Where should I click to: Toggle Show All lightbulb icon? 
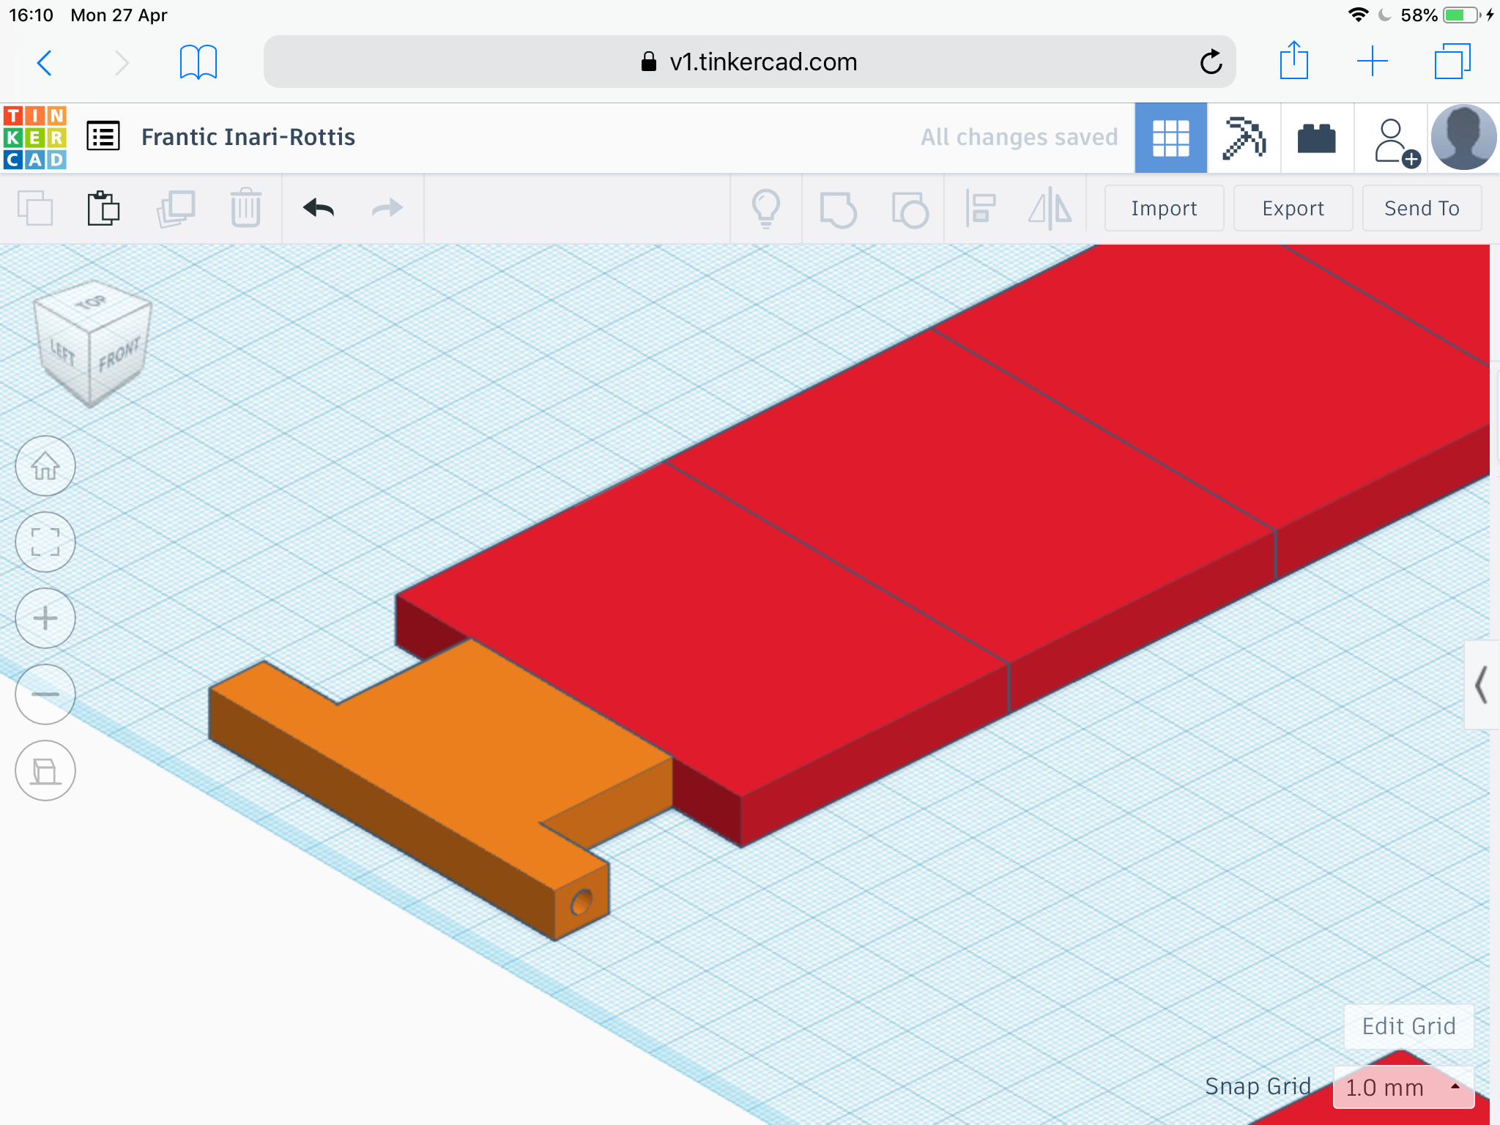click(766, 209)
